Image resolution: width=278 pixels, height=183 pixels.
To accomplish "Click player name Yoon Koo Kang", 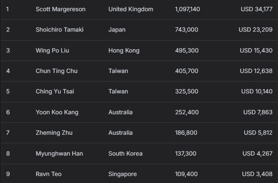I will point(57,112).
